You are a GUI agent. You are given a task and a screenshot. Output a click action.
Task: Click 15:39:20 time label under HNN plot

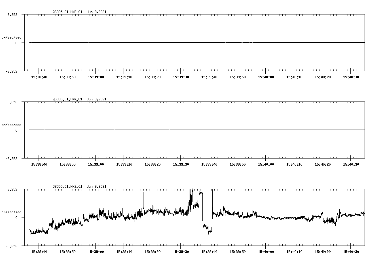coord(153,164)
